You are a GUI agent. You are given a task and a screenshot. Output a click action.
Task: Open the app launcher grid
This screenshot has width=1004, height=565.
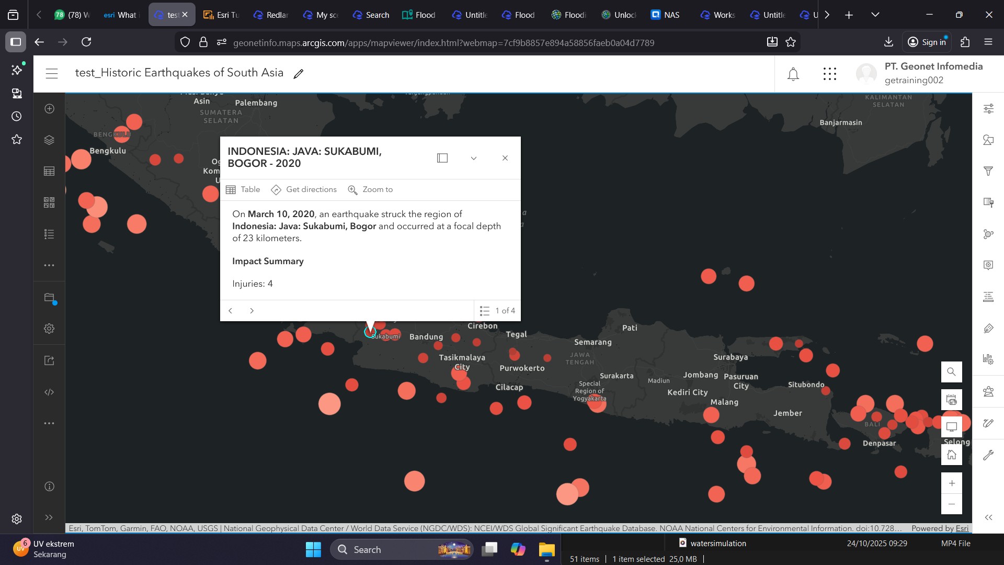pyautogui.click(x=830, y=74)
